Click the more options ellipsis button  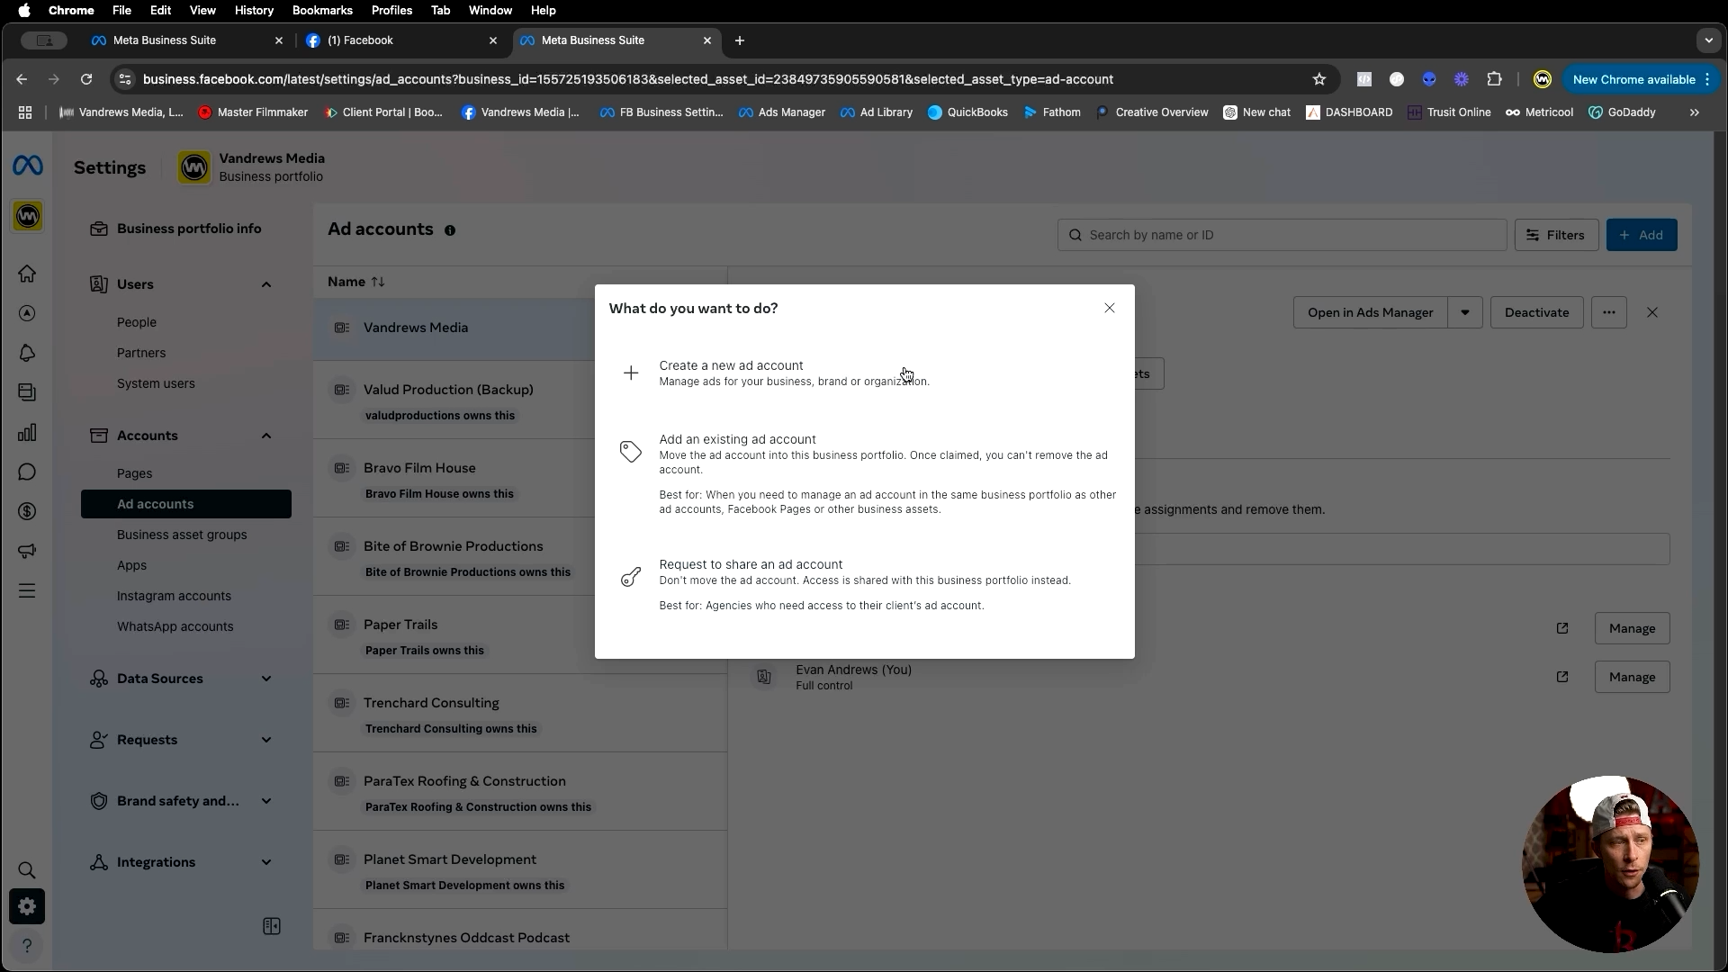[x=1609, y=312]
